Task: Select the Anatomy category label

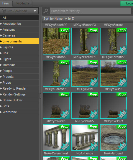Action: tap(9, 29)
